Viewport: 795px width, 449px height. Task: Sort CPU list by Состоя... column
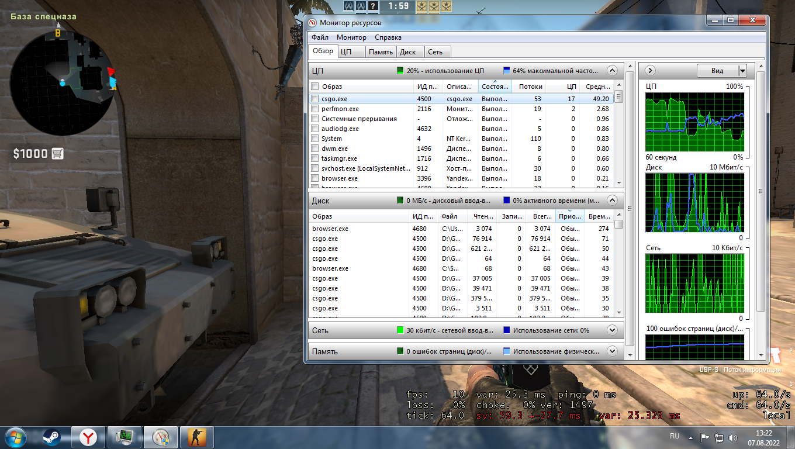(x=495, y=87)
